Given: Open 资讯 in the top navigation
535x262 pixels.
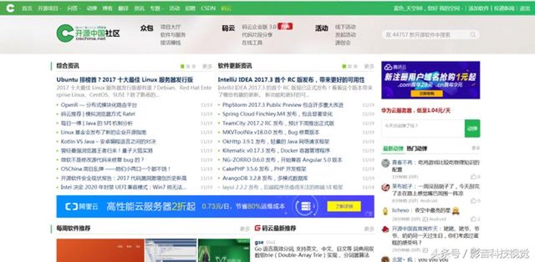Looking at the screenshot, I should [139, 8].
